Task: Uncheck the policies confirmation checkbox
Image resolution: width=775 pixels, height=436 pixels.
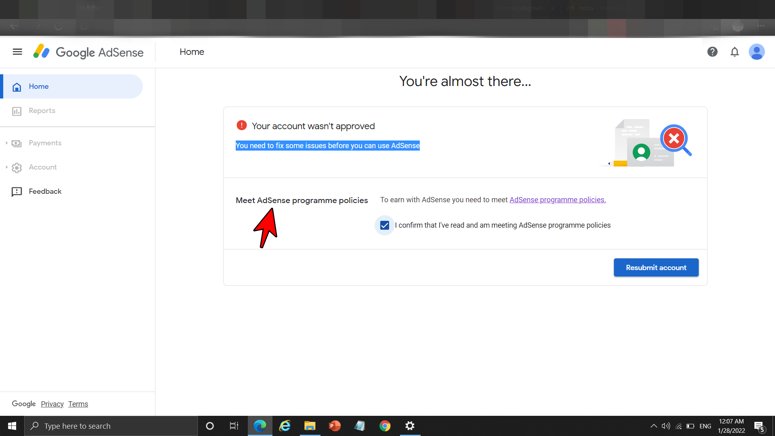Action: pyautogui.click(x=385, y=225)
